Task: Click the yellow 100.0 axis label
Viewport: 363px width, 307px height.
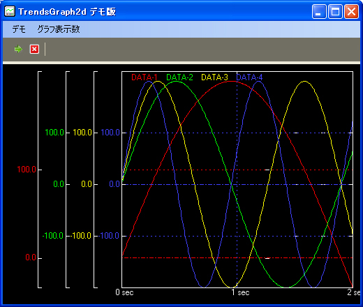Action: [82, 133]
